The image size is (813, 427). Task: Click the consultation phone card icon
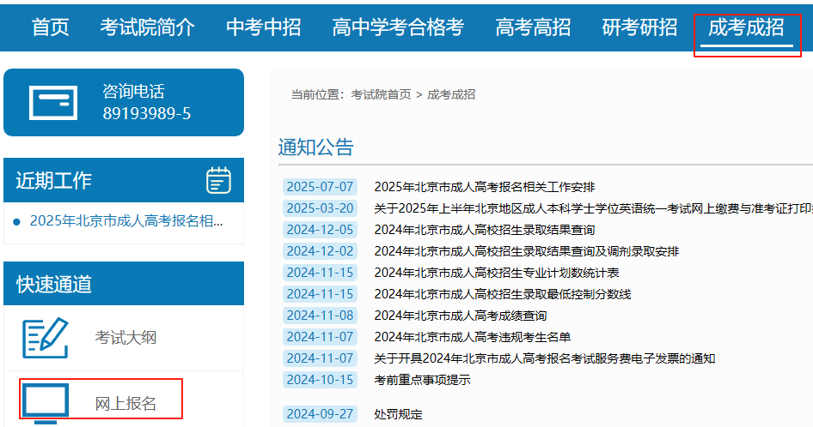tap(53, 103)
